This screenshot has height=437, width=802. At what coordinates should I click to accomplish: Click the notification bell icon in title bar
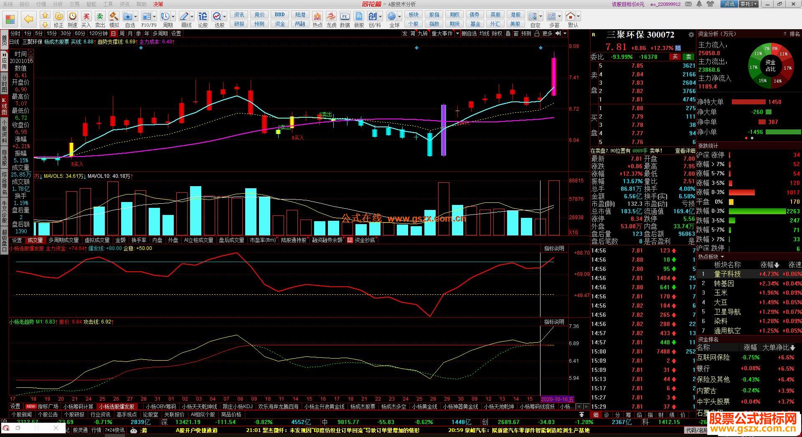(x=699, y=4)
